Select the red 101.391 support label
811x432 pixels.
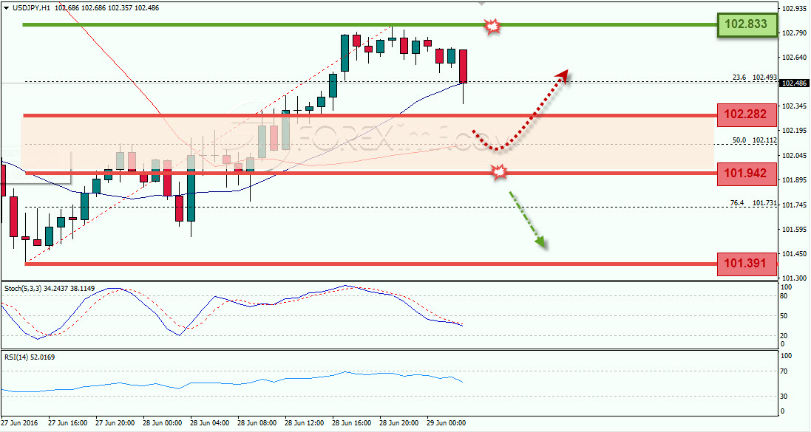point(747,264)
